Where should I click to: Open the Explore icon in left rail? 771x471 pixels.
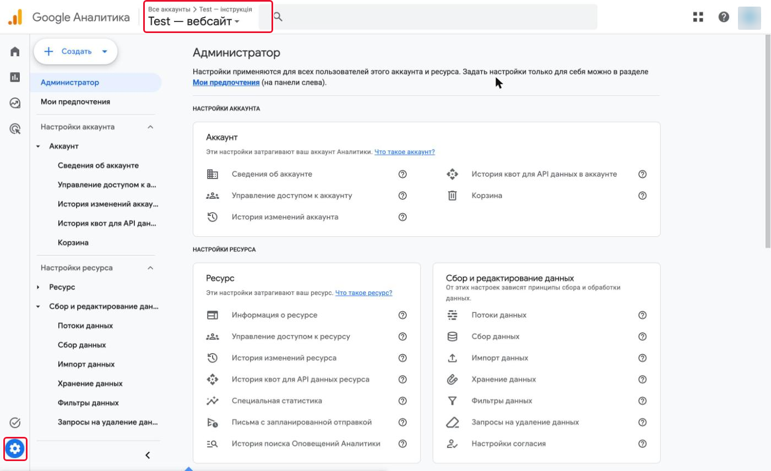click(x=15, y=103)
